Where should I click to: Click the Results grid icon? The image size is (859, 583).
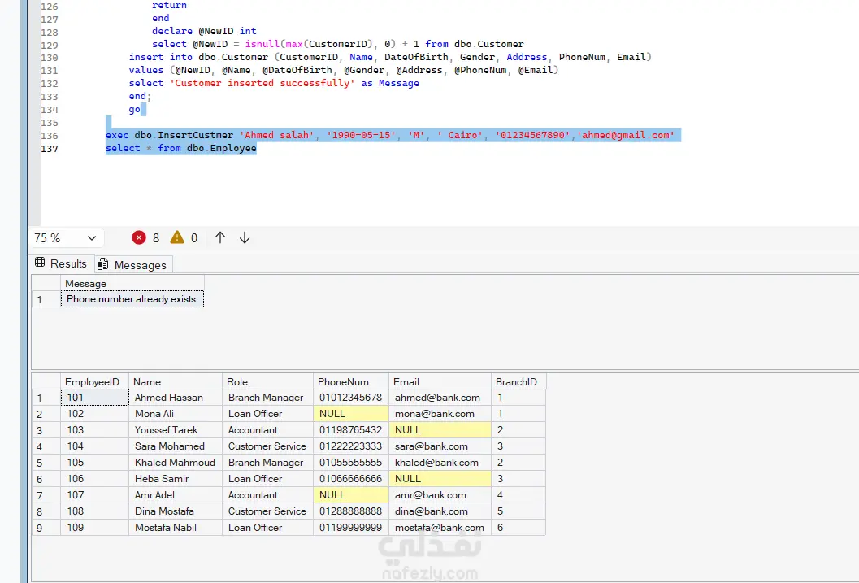pyautogui.click(x=40, y=263)
